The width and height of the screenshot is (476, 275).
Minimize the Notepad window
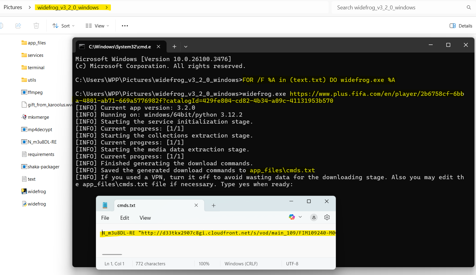point(291,201)
